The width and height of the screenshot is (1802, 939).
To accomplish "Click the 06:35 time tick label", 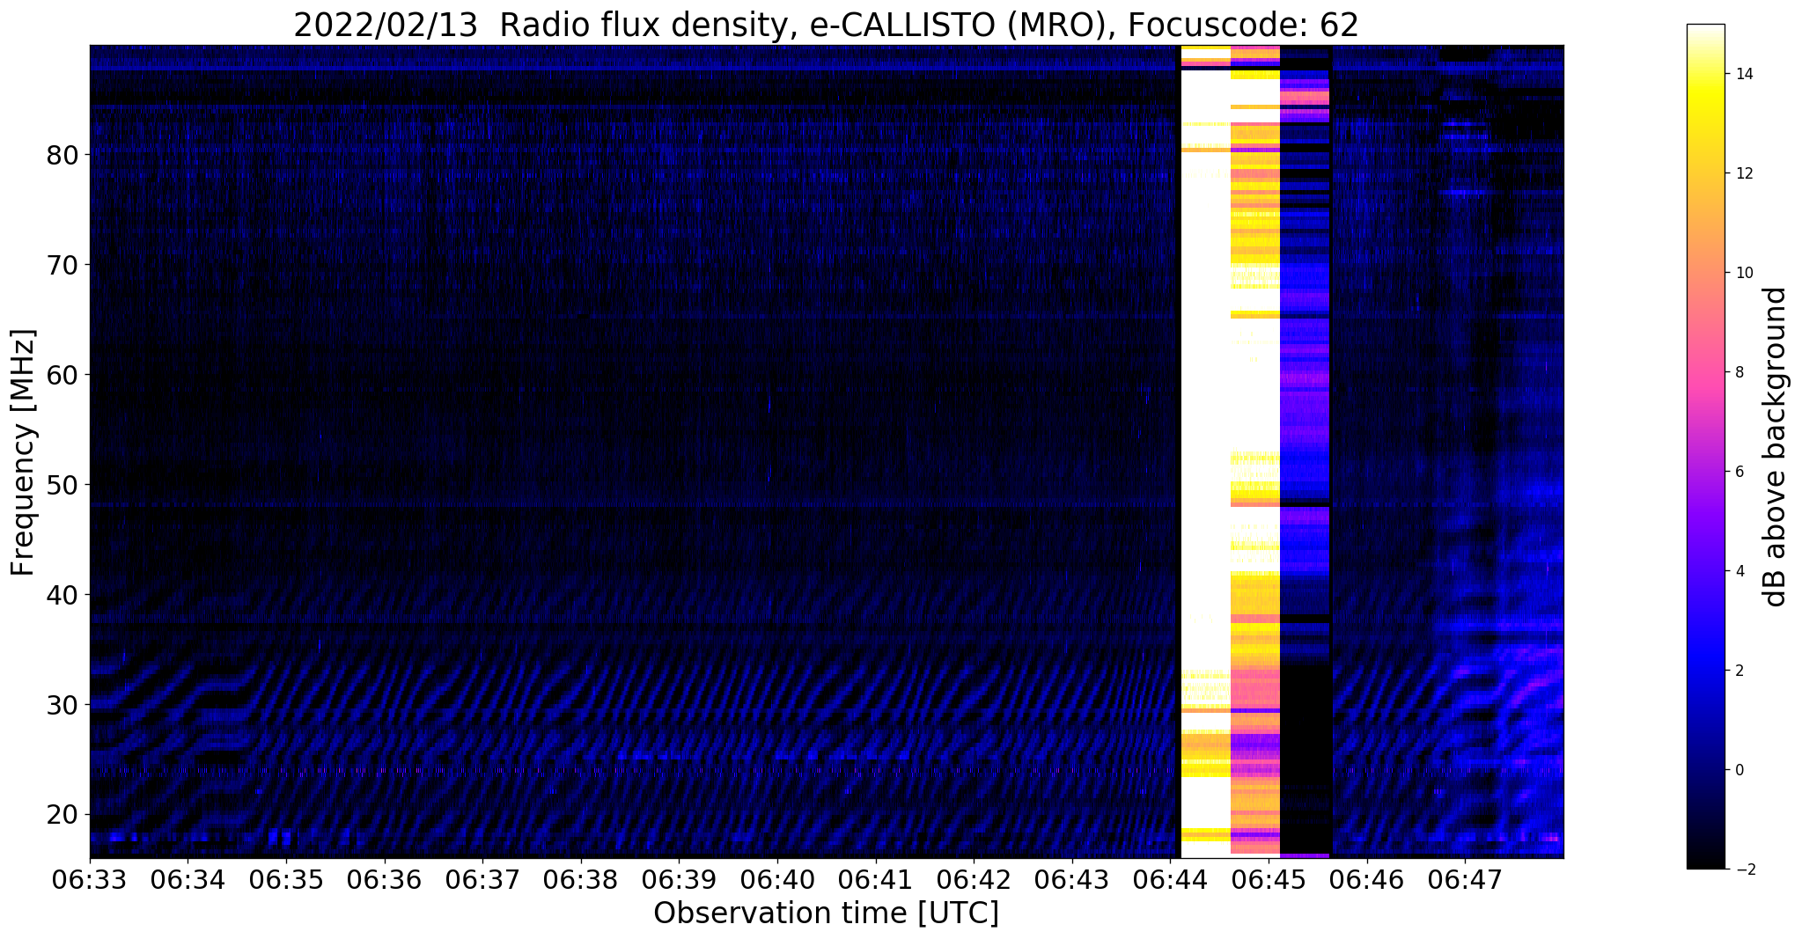I will point(286,878).
